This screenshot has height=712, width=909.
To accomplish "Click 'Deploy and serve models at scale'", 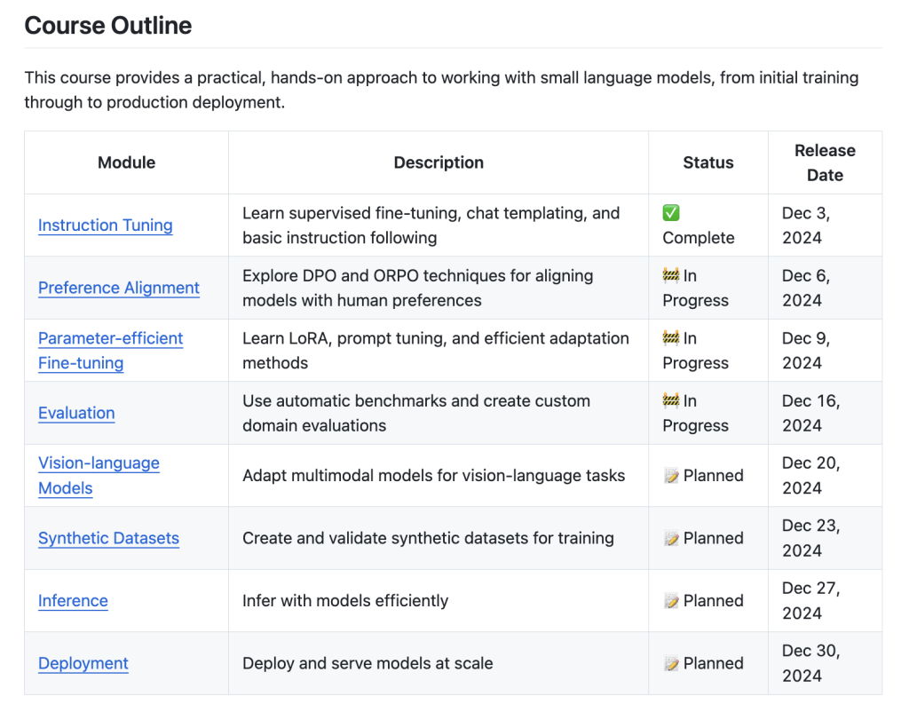I will (x=368, y=663).
